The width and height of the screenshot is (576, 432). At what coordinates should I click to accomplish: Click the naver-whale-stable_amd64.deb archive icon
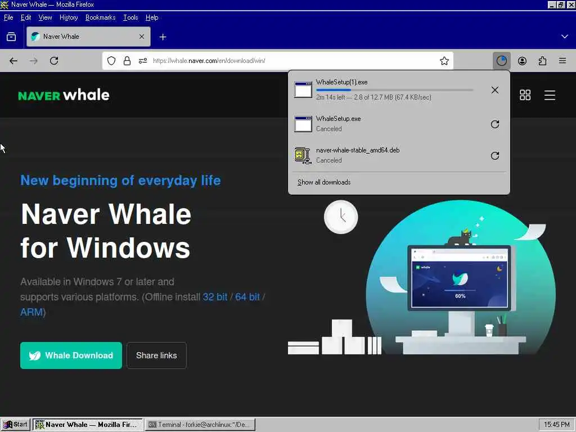(303, 155)
